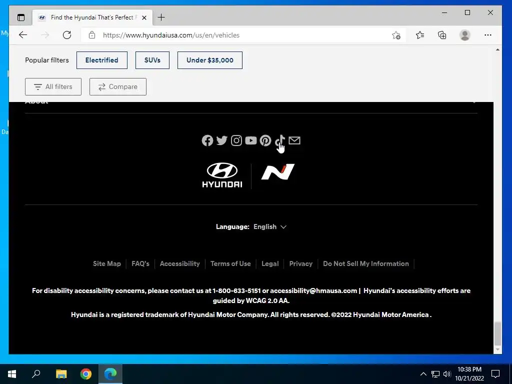View site information lock icon
Viewport: 512px width, 384px height.
point(92,35)
